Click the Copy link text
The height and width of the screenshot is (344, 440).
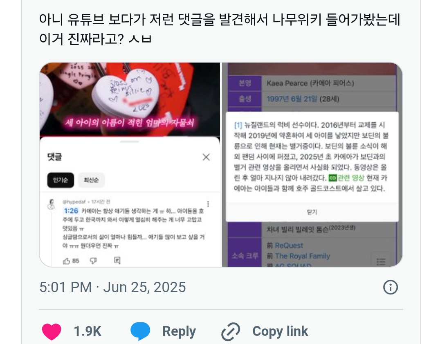tap(280, 331)
